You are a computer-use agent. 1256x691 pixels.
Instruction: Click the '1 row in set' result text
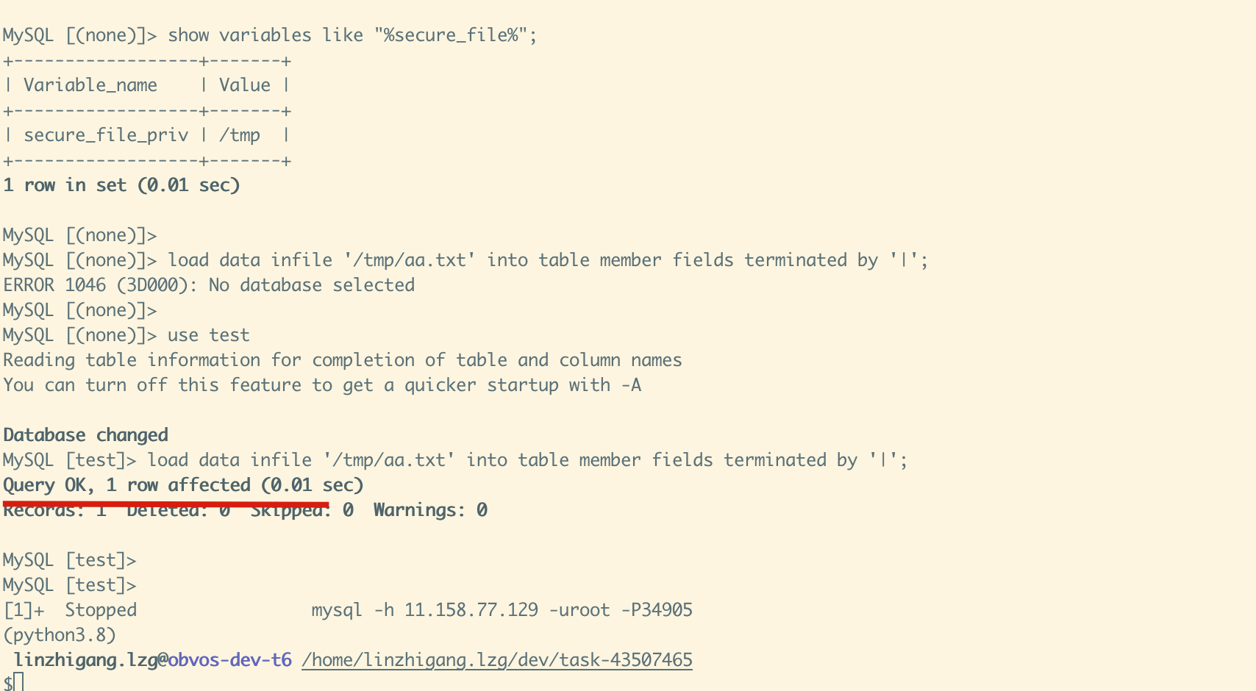tap(121, 185)
